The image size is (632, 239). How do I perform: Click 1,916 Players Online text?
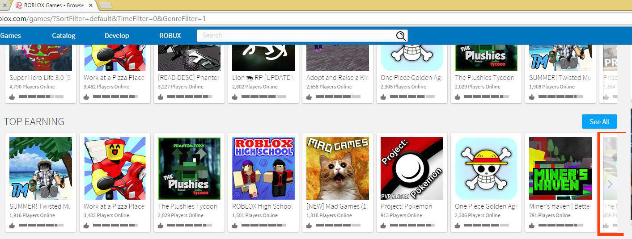click(32, 215)
